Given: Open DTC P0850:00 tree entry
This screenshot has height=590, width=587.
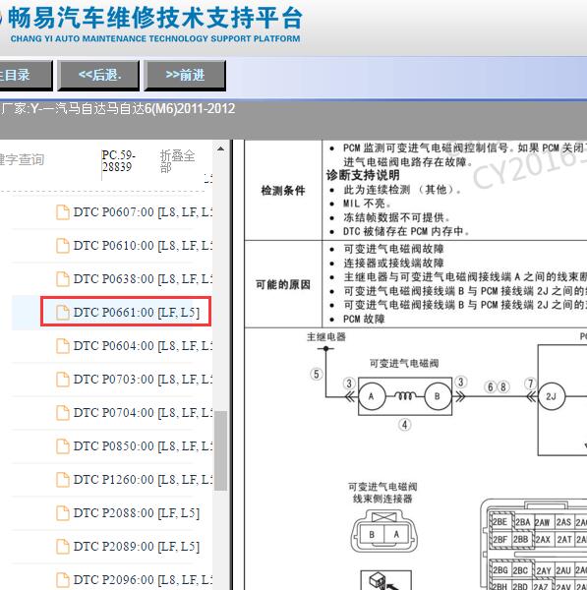Looking at the screenshot, I should click(x=143, y=446).
